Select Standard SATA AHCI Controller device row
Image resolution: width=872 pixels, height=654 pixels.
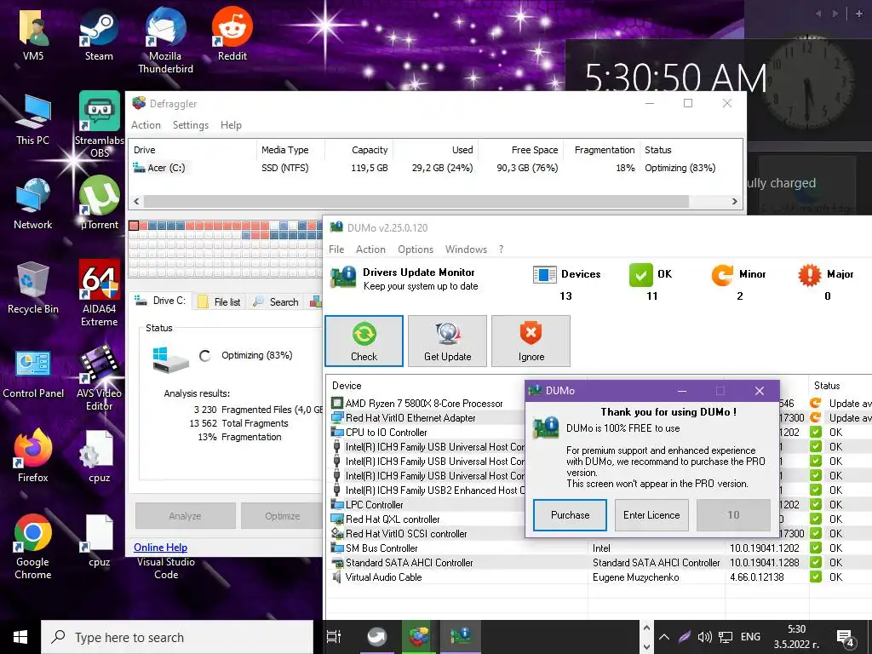coord(600,562)
